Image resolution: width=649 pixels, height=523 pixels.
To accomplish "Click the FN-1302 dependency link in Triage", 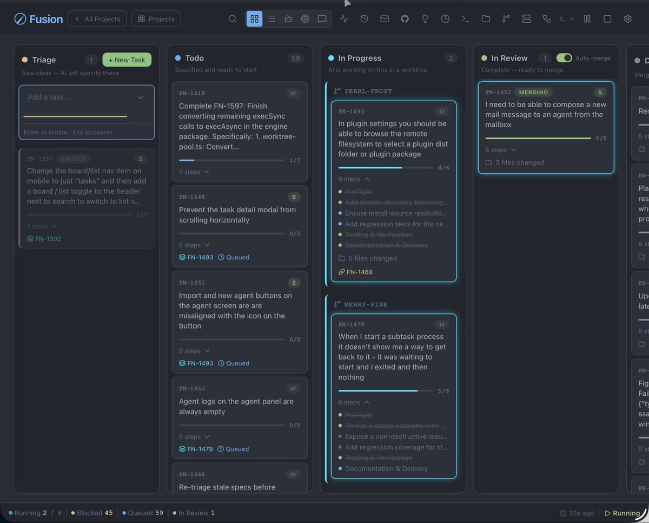I will (x=44, y=239).
